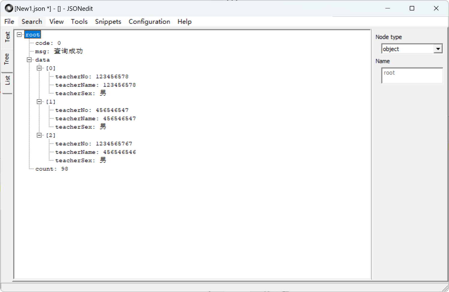449x292 pixels.
Task: Select teacherNo: 456546547 row
Action: (92, 110)
